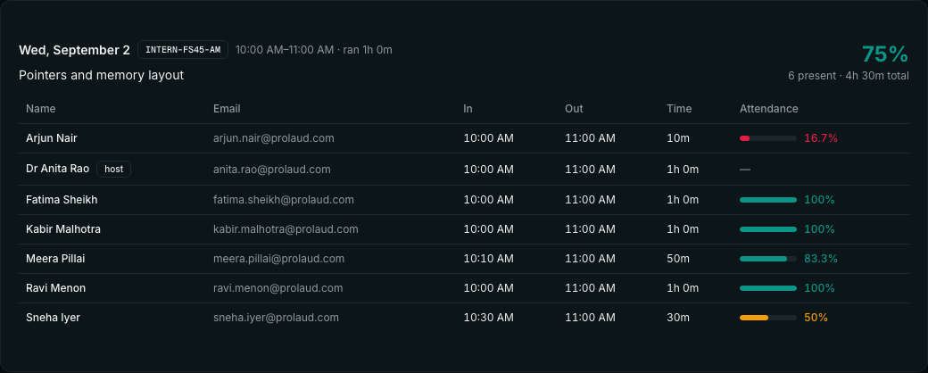
Task: Click the 6 present · 4h 30m total summary
Action: coord(848,76)
